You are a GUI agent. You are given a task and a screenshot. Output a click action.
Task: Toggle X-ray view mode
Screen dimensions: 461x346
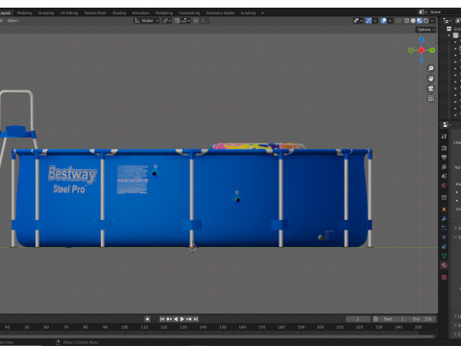[x=399, y=20]
